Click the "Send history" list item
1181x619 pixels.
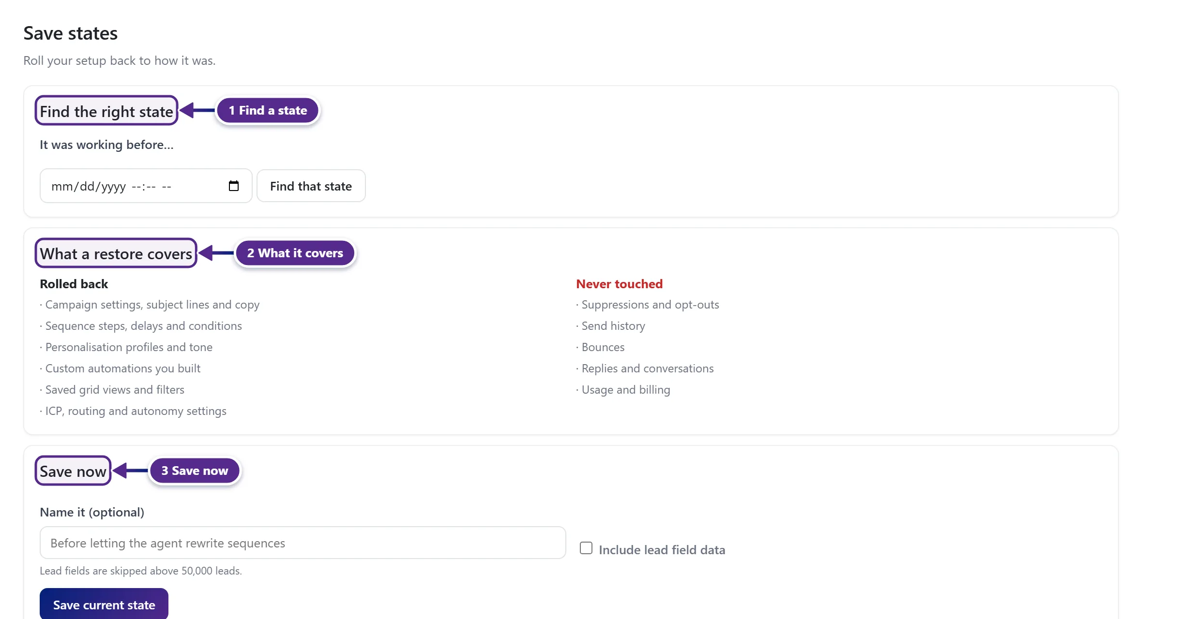click(x=610, y=326)
